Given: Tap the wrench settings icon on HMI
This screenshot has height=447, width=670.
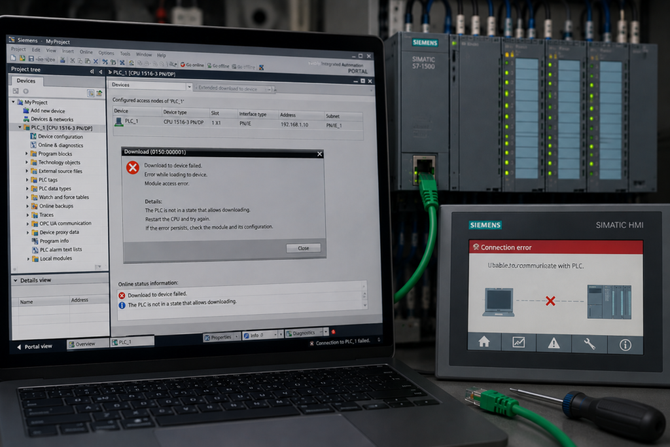Looking at the screenshot, I should click(x=590, y=344).
